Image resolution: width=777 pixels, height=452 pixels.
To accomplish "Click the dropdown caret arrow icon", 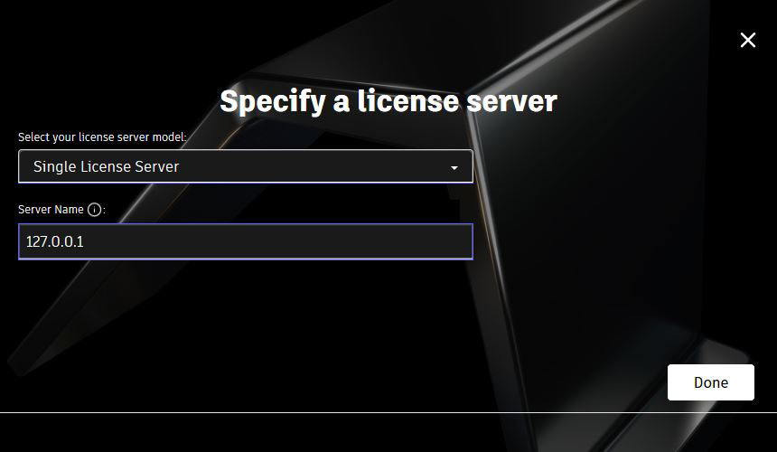I will click(454, 168).
